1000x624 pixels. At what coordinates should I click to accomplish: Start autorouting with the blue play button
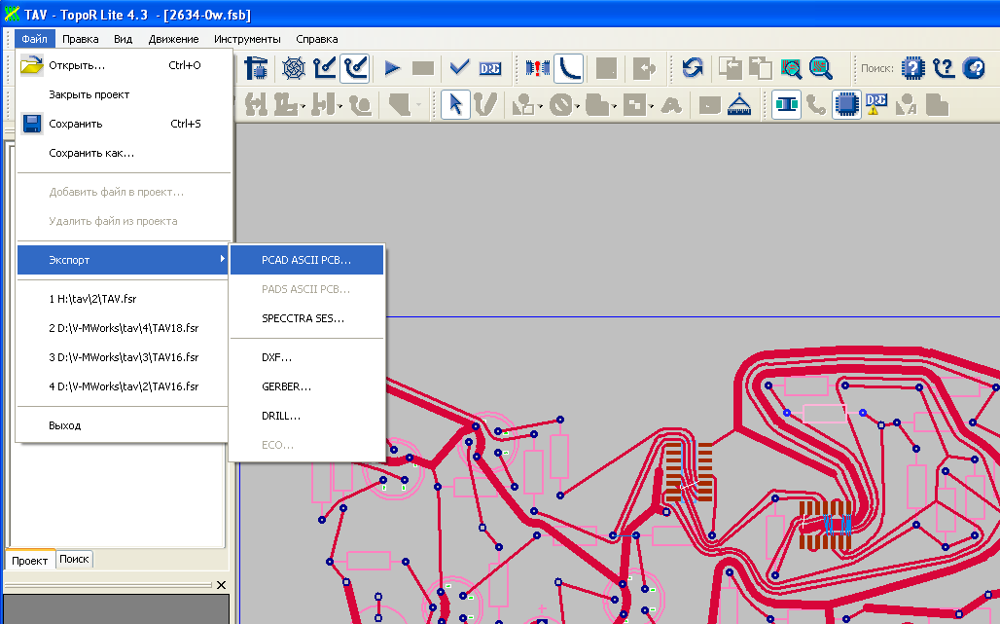[x=392, y=67]
